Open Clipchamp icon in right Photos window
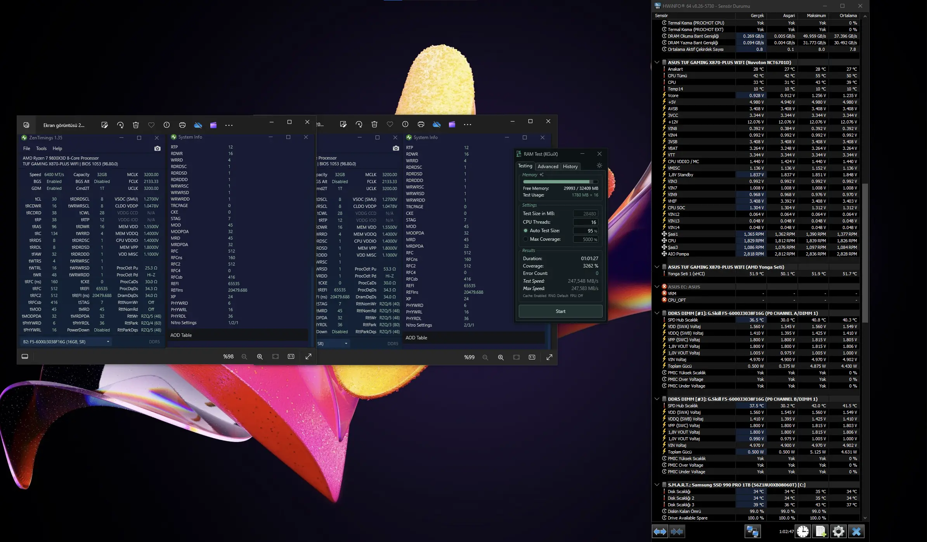 point(452,124)
